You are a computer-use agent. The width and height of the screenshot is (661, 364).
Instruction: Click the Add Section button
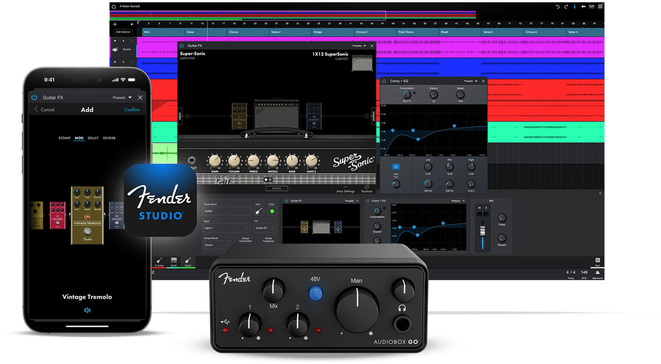point(123,32)
